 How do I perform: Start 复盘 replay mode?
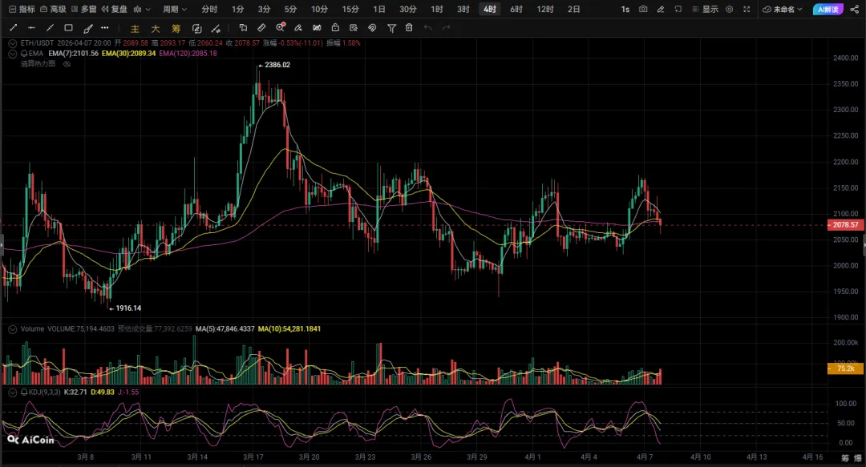[x=115, y=10]
